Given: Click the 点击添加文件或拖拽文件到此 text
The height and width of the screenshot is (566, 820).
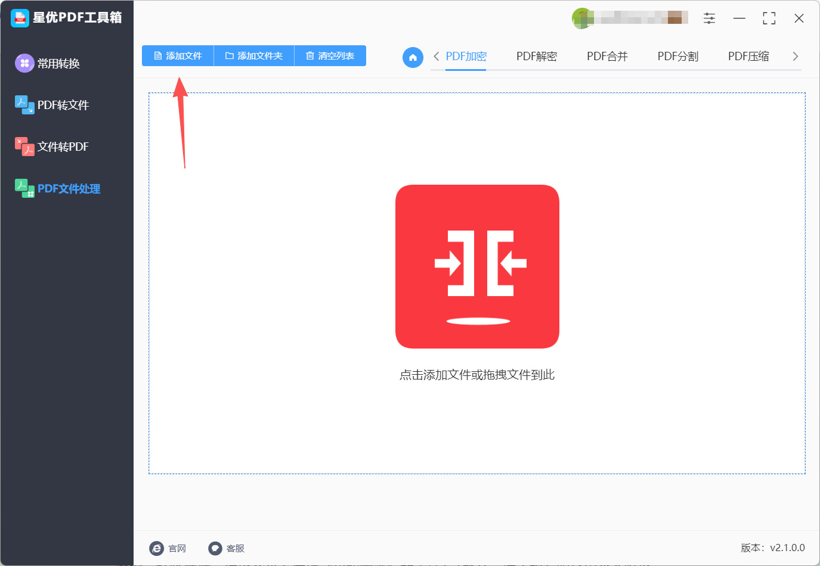Looking at the screenshot, I should tap(477, 375).
